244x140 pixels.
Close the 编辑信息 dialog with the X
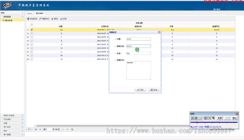[x=159, y=32]
